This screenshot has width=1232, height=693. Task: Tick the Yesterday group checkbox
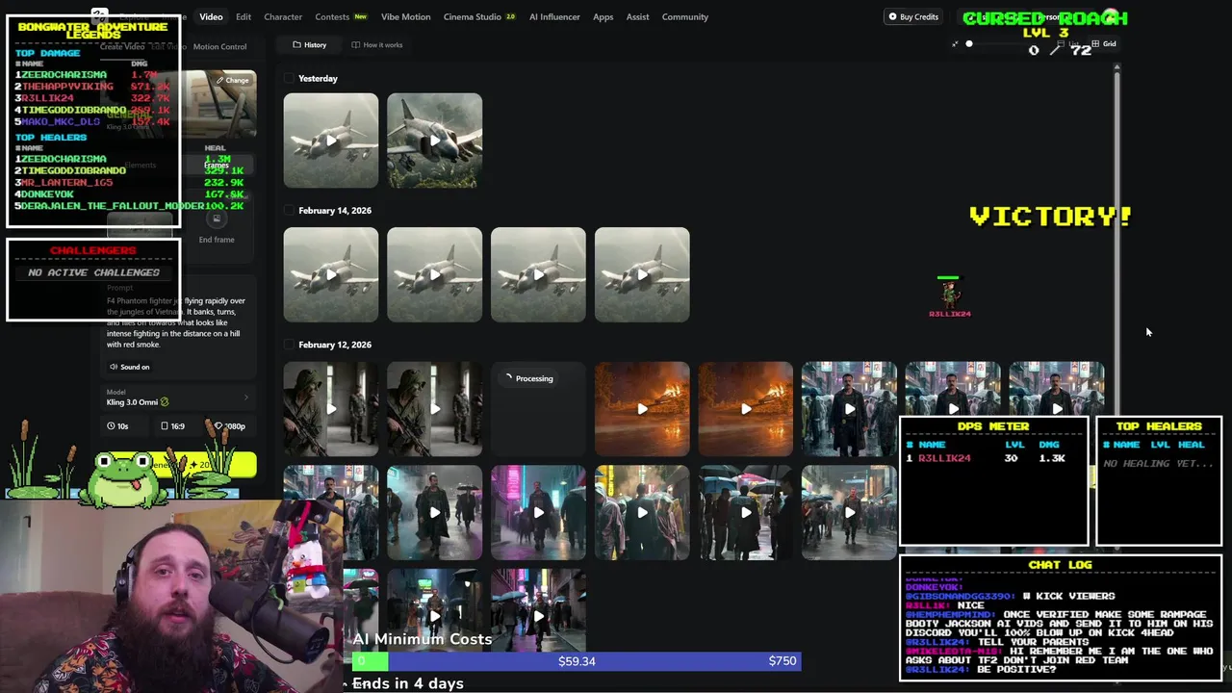pyautogui.click(x=289, y=78)
